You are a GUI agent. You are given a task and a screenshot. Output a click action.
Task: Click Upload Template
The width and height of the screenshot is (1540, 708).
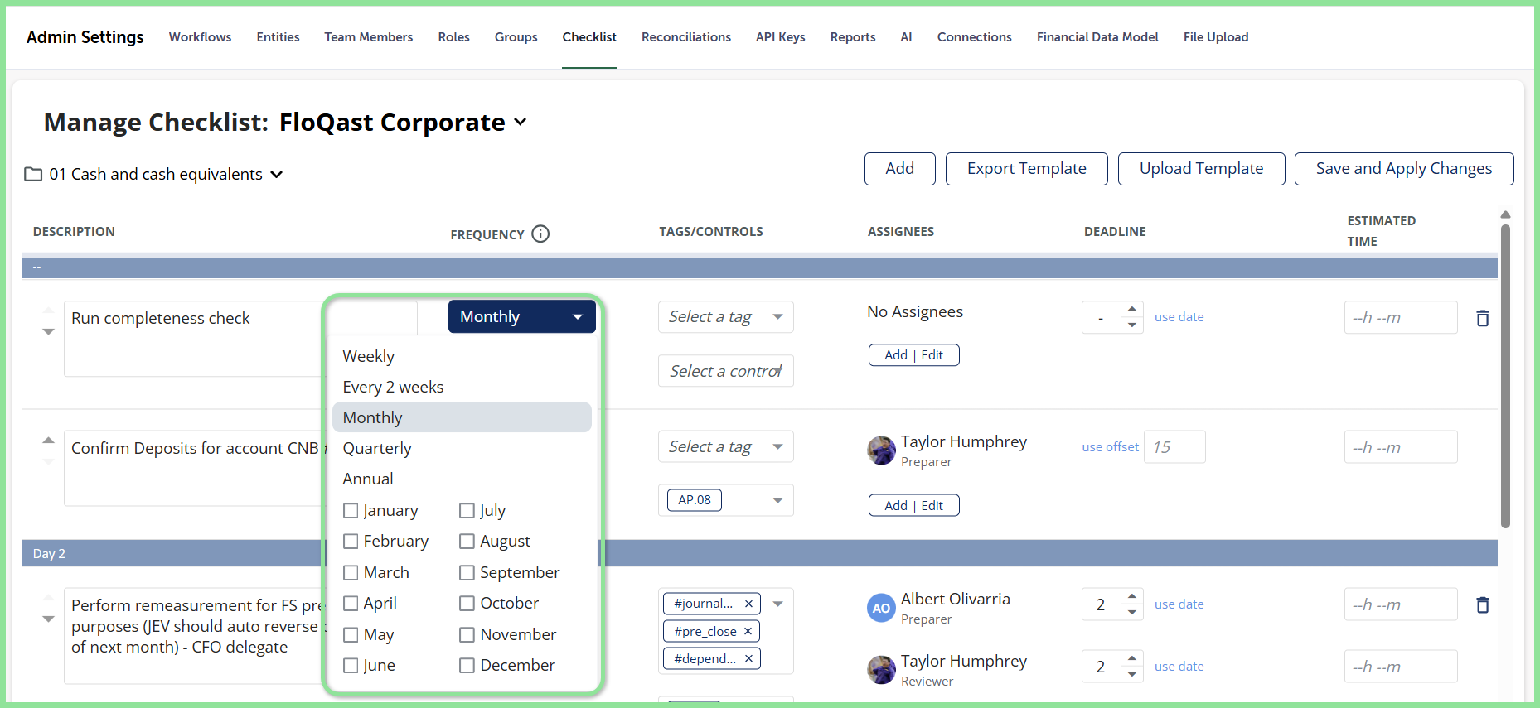point(1202,169)
